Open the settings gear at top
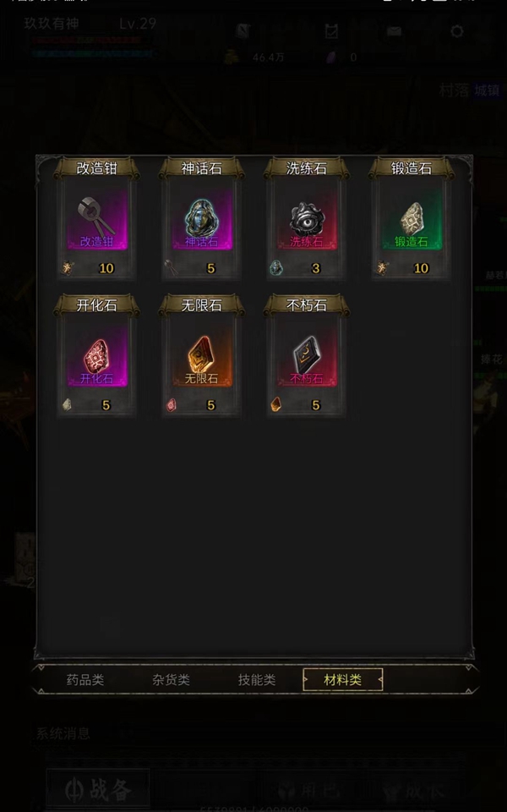The width and height of the screenshot is (507, 812). point(457,31)
